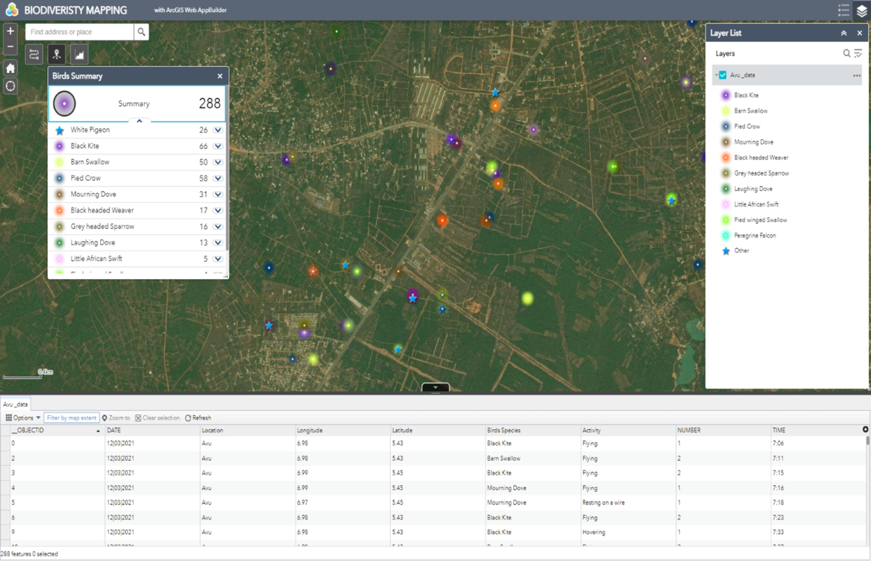Screen dimensions: 871x561
Task: Toggle visibility of the Avu_data layer
Action: point(722,74)
